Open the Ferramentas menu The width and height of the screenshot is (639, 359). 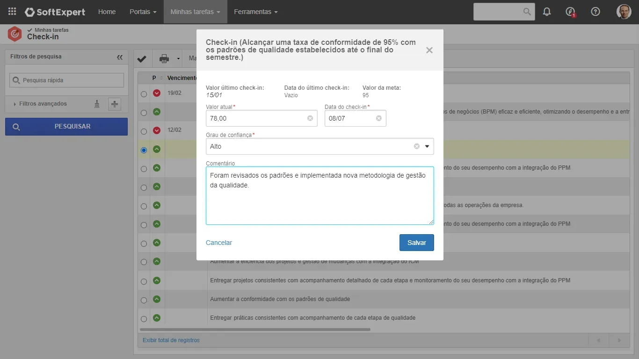click(255, 12)
